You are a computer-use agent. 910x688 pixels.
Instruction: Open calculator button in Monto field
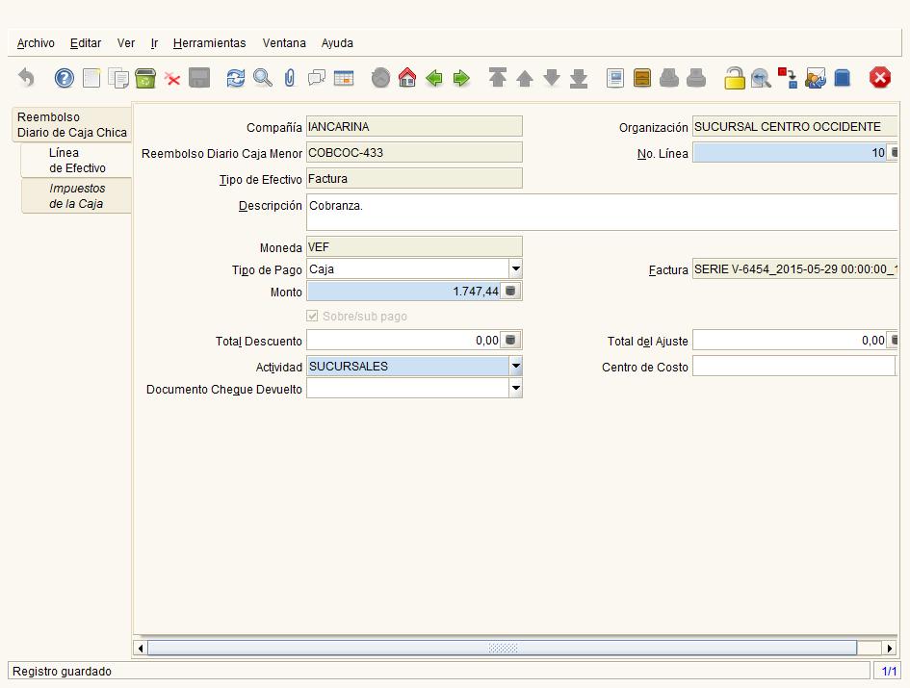point(510,291)
